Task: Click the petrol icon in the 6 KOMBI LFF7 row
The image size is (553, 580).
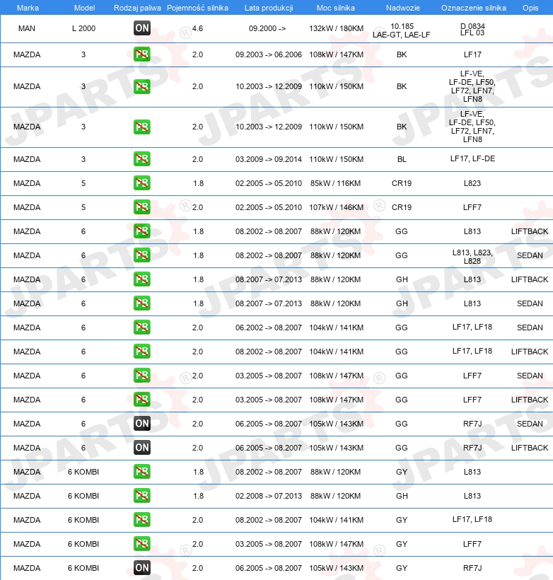Action: point(142,544)
